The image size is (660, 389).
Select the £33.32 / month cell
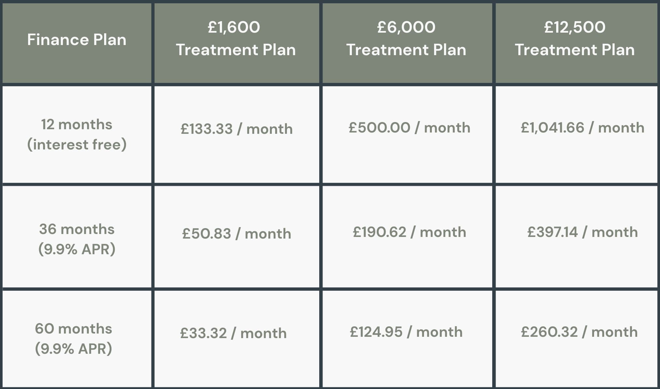pos(233,333)
